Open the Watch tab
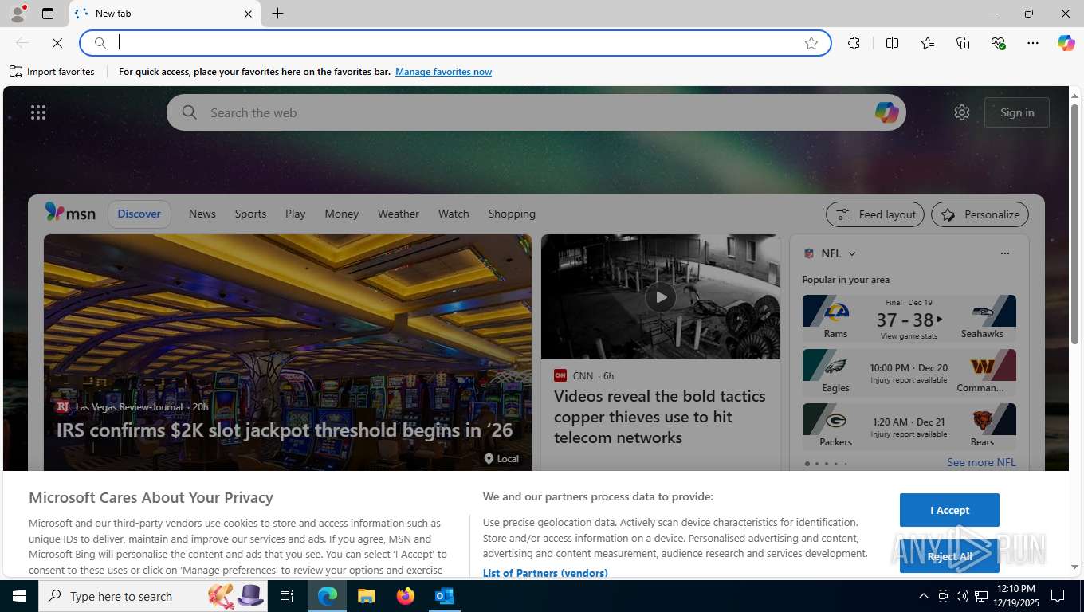 tap(454, 214)
